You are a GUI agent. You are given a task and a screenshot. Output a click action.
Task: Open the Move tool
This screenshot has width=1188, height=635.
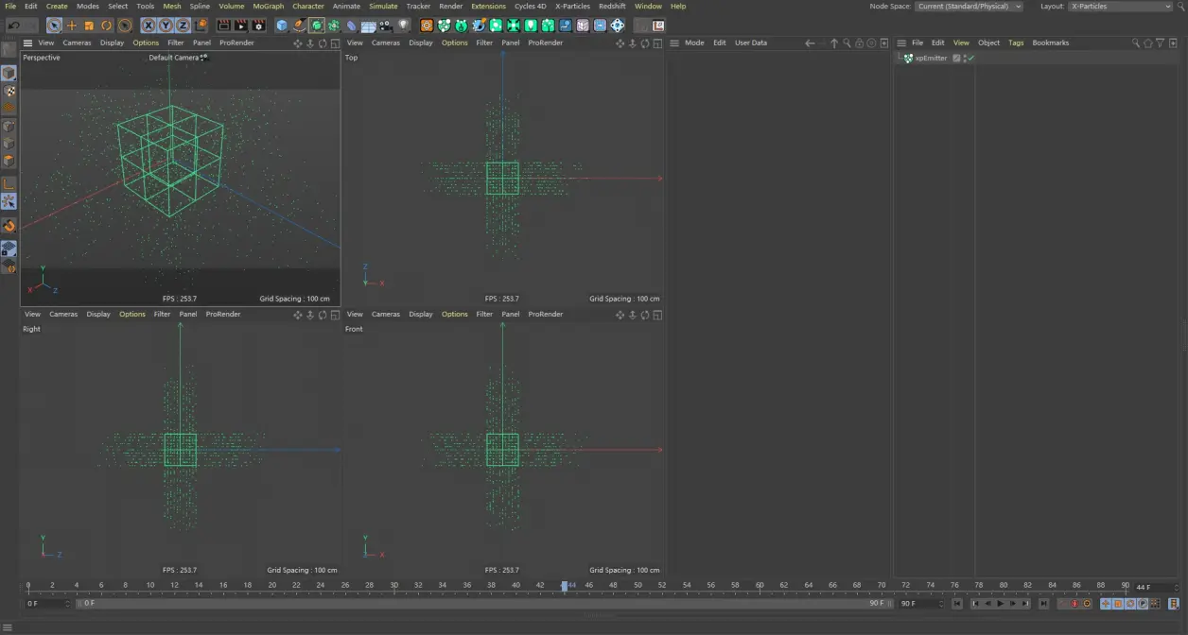click(x=70, y=26)
